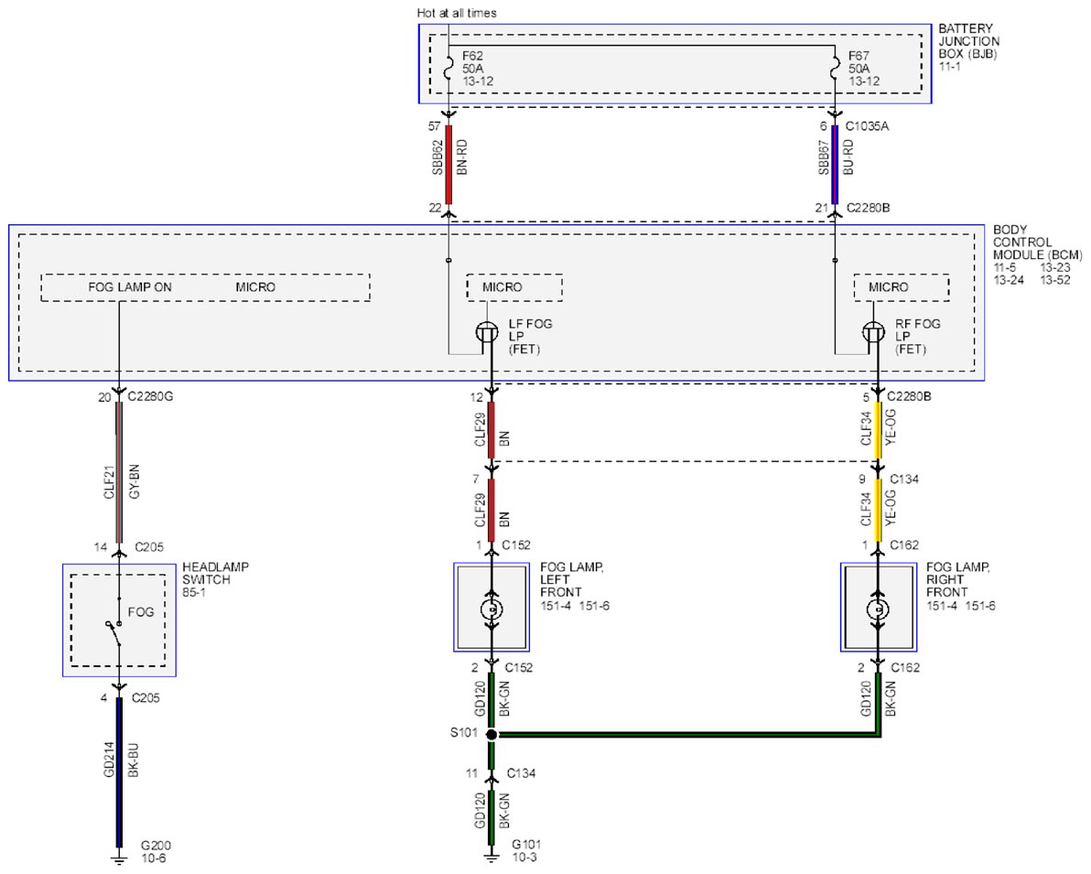The width and height of the screenshot is (1091, 874).
Task: Click the MICRO box above LF FOG LP
Action: tap(514, 287)
